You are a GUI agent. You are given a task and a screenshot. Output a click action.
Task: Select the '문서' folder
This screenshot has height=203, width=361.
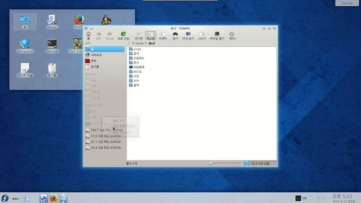coord(134,63)
